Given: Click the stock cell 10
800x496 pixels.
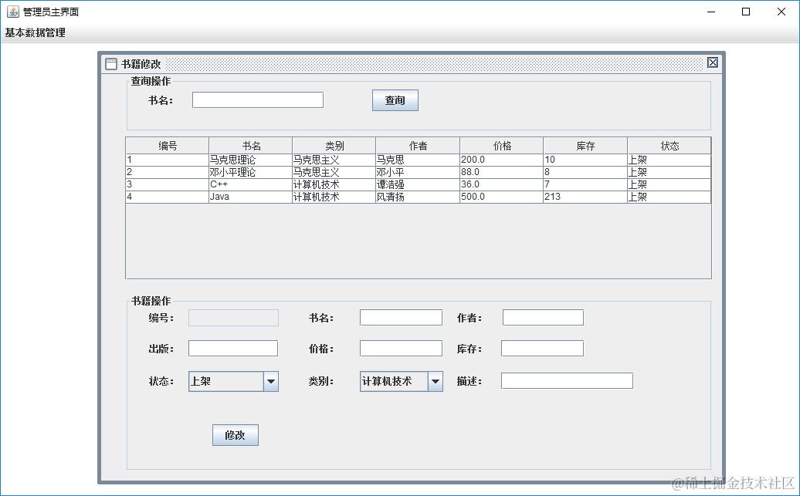Looking at the screenshot, I should pos(585,160).
